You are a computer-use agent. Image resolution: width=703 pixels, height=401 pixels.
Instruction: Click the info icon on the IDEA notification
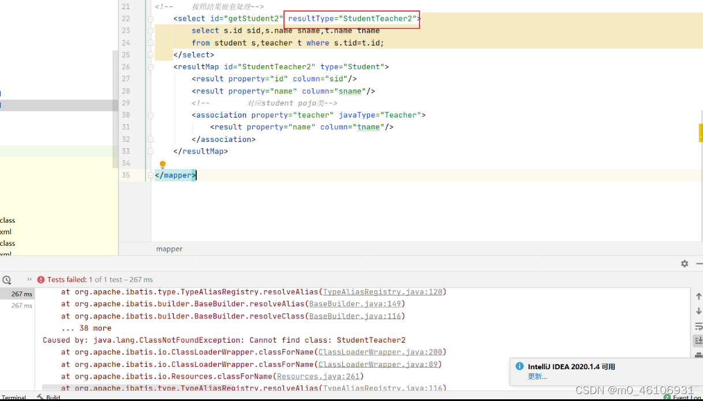519,366
